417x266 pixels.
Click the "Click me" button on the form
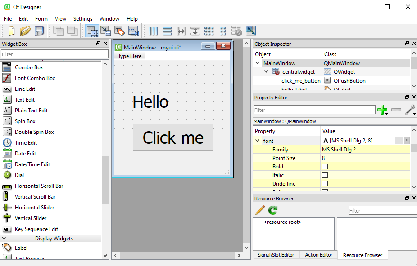pyautogui.click(x=173, y=137)
